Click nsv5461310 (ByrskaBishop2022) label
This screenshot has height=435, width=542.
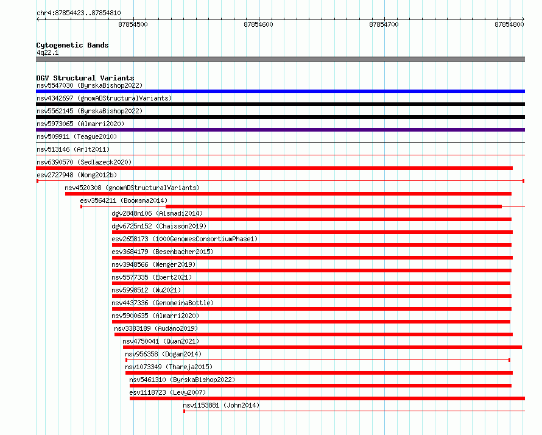click(182, 380)
